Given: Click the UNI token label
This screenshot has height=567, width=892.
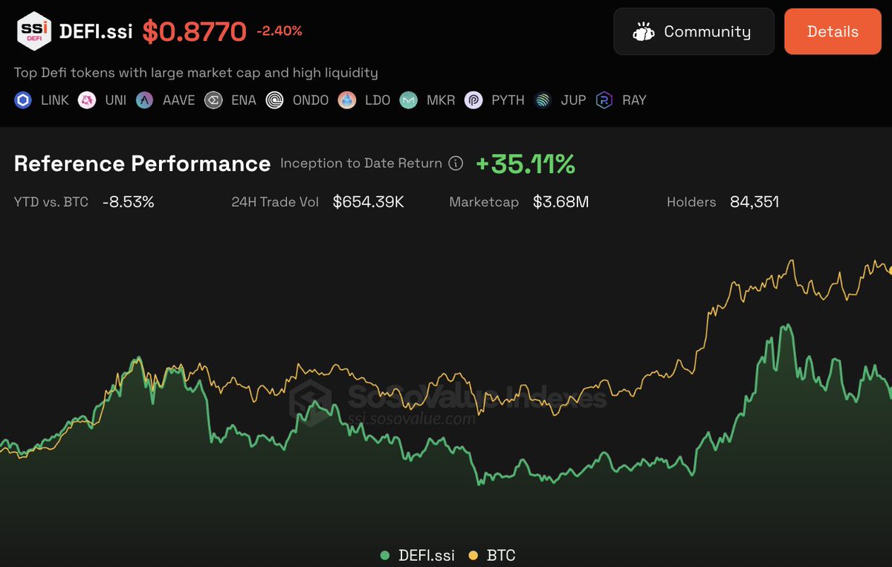Looking at the screenshot, I should (115, 100).
